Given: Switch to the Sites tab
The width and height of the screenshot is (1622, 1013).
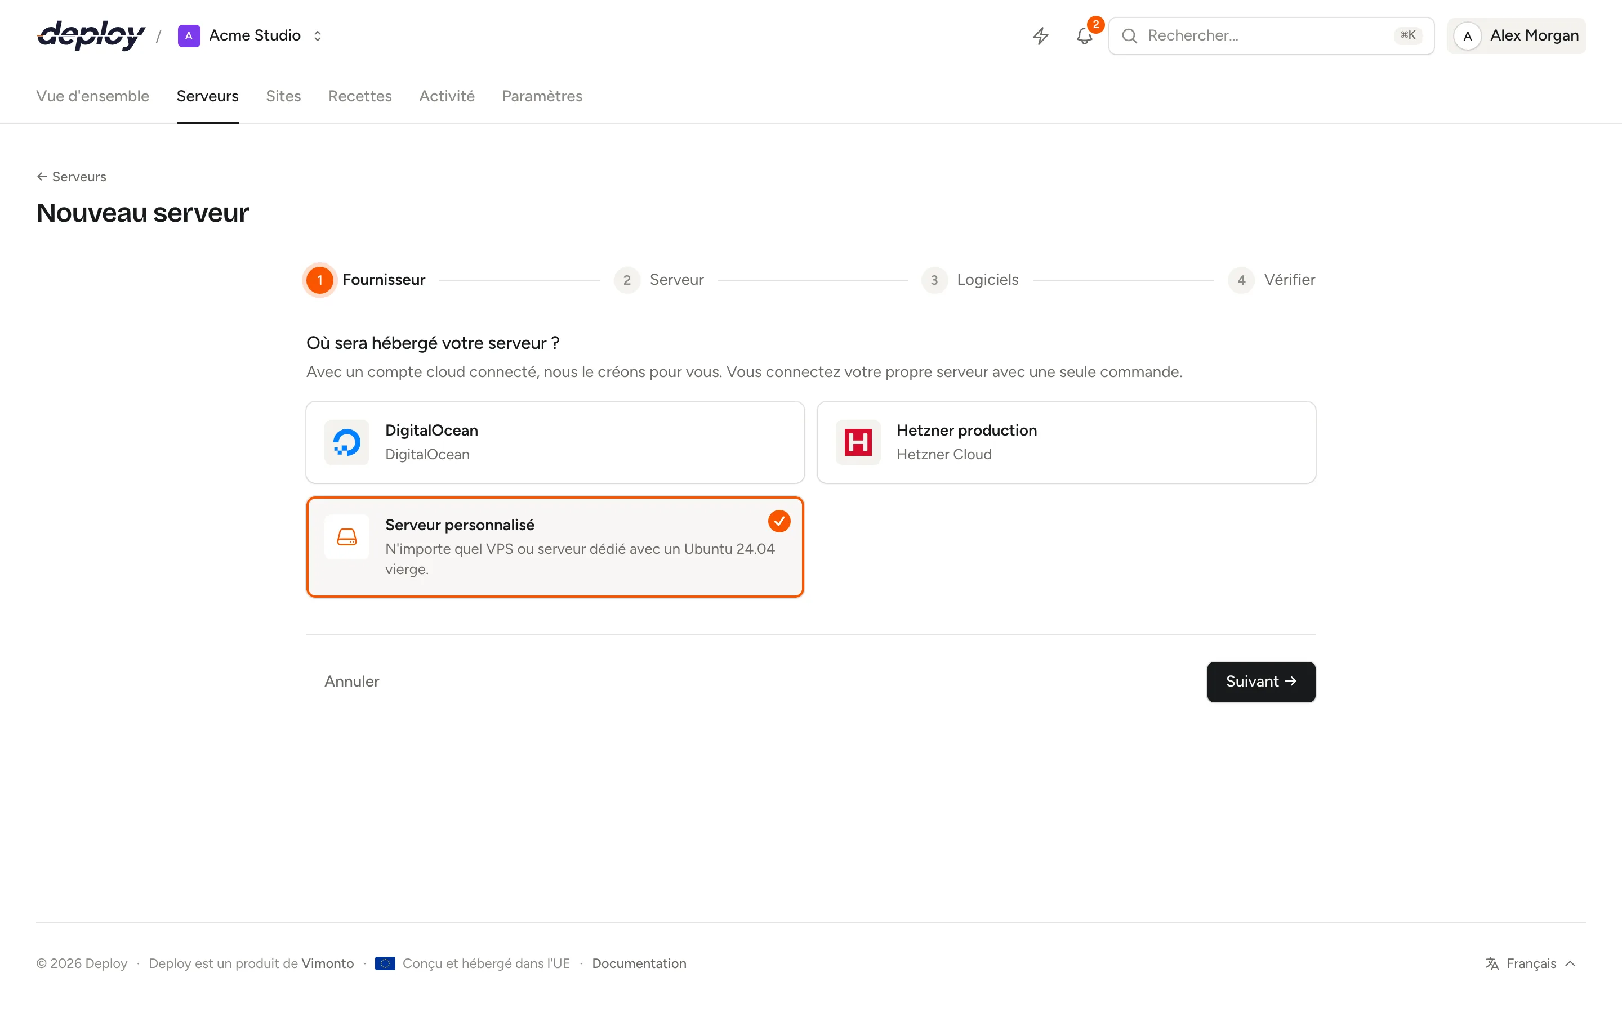Looking at the screenshot, I should [x=283, y=96].
